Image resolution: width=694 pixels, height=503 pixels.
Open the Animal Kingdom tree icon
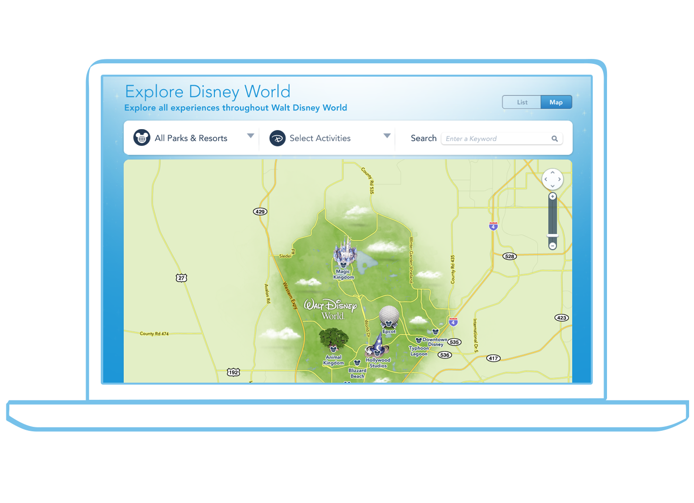(334, 340)
